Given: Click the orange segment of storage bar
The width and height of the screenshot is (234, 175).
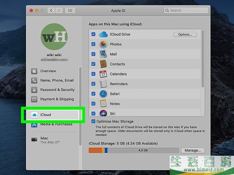Looking at the screenshot, I should 95,150.
